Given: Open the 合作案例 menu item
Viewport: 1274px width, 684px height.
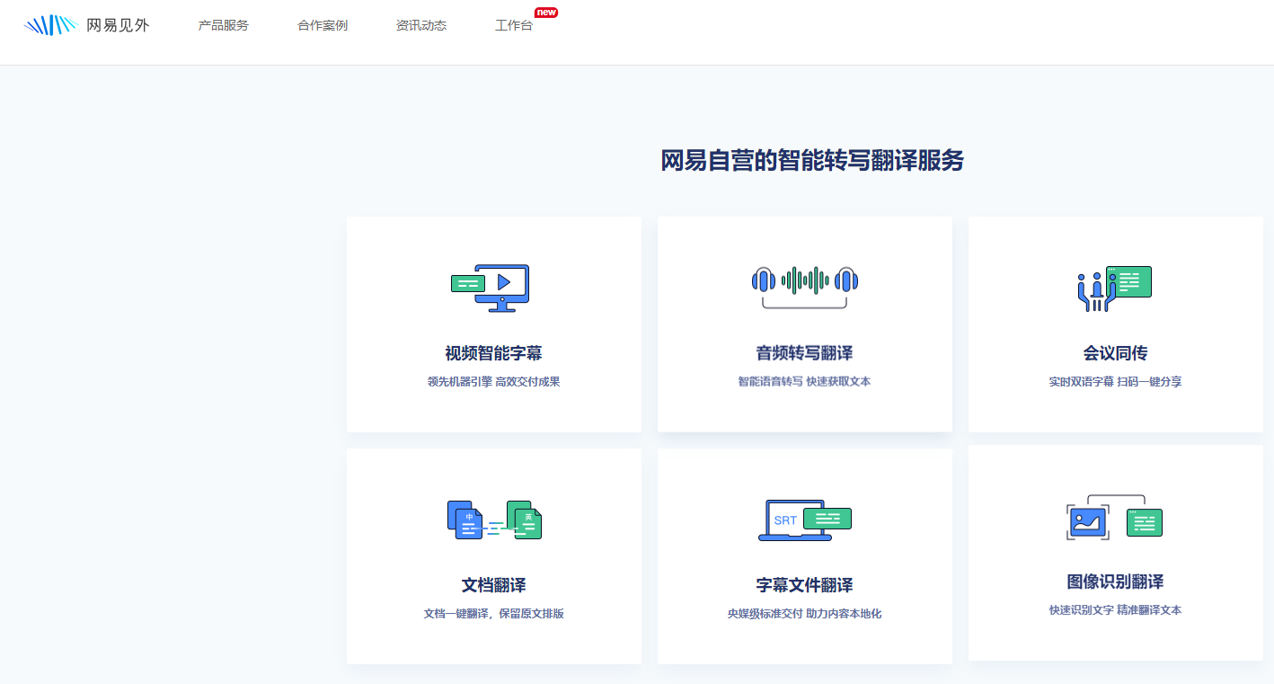Looking at the screenshot, I should pos(323,25).
